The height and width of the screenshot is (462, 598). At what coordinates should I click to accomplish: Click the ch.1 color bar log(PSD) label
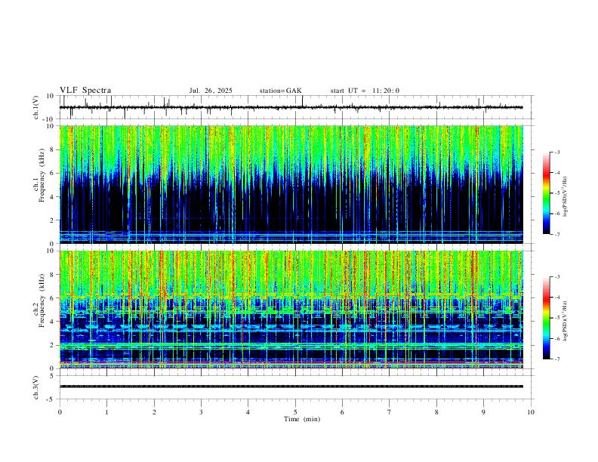(565, 197)
